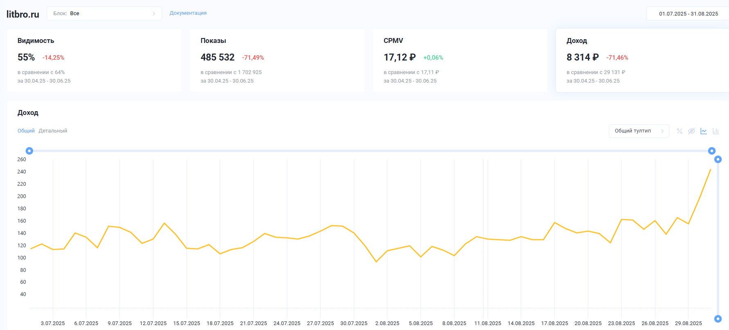Click the 29.08.2025 axis label

[x=688, y=323]
